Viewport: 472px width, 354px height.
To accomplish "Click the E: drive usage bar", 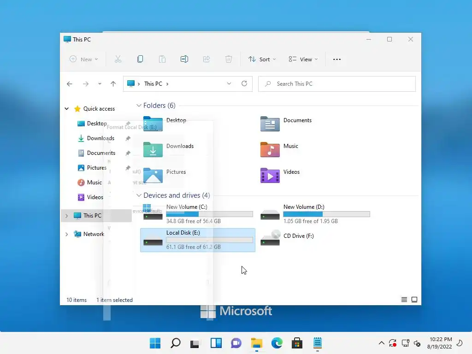I will [x=210, y=240].
